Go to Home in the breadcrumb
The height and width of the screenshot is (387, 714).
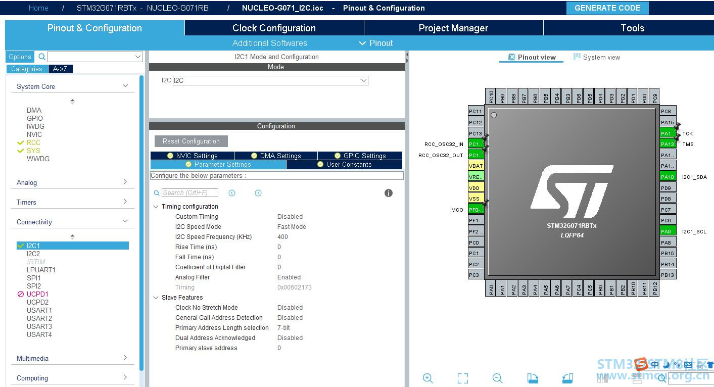38,8
